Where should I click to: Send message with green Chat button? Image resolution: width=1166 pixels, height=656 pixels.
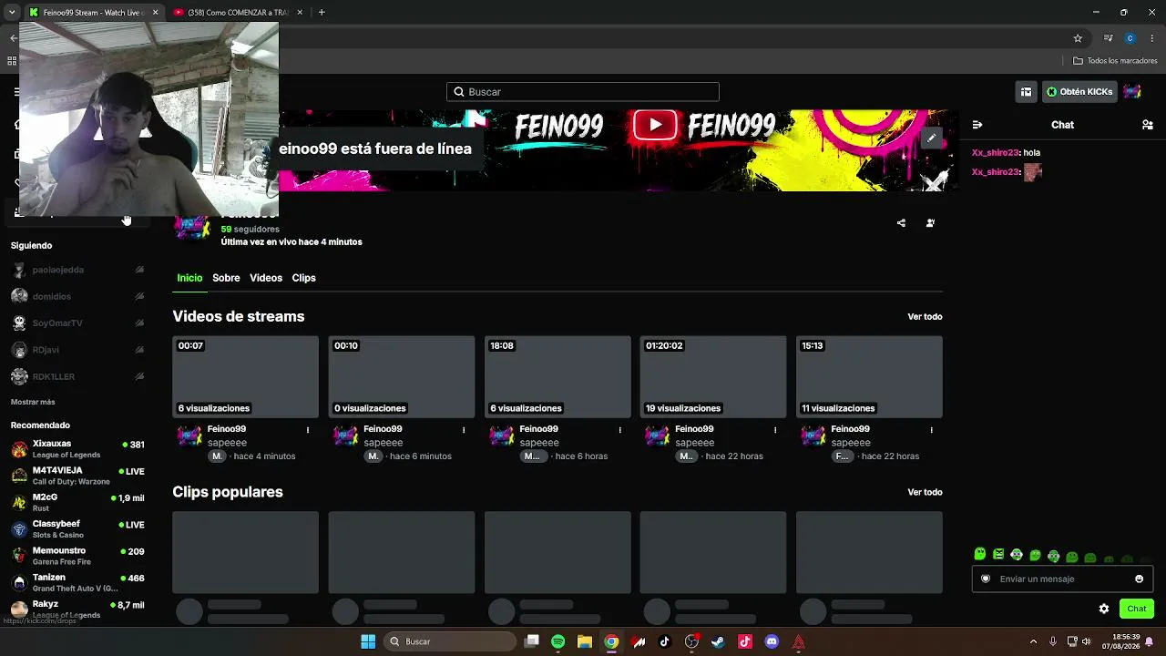point(1136,609)
